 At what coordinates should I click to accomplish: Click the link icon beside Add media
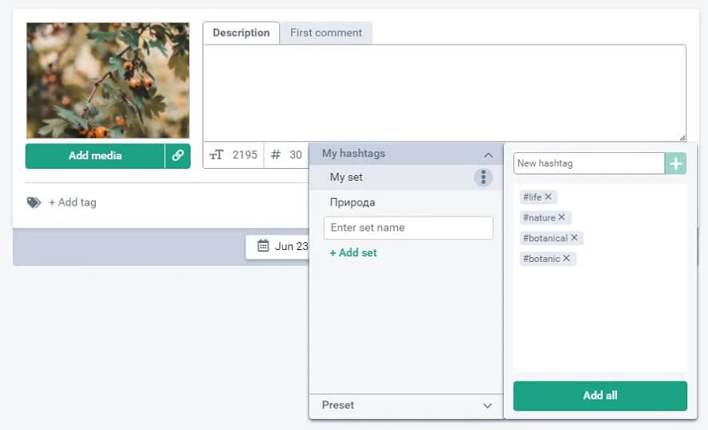(178, 156)
